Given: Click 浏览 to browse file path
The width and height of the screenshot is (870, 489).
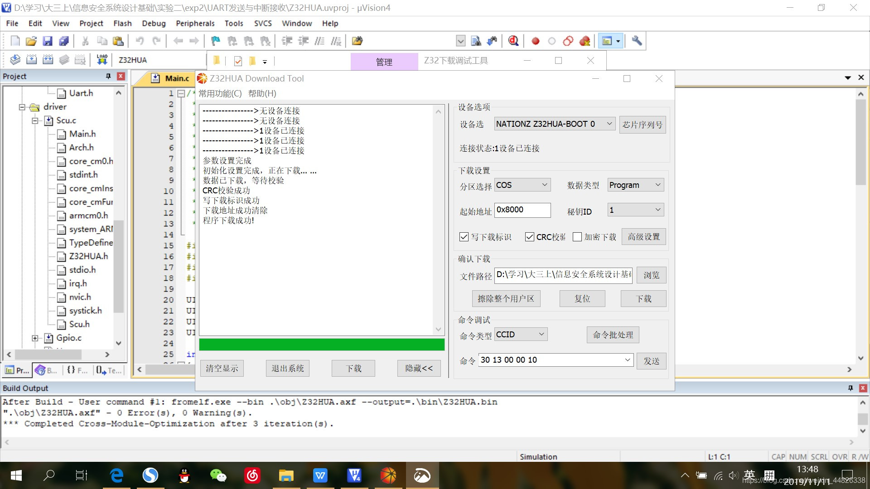Looking at the screenshot, I should (652, 275).
